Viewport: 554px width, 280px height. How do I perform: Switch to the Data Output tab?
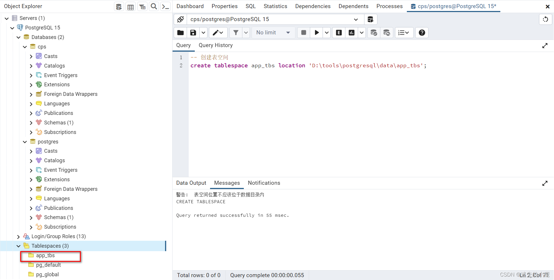point(191,183)
